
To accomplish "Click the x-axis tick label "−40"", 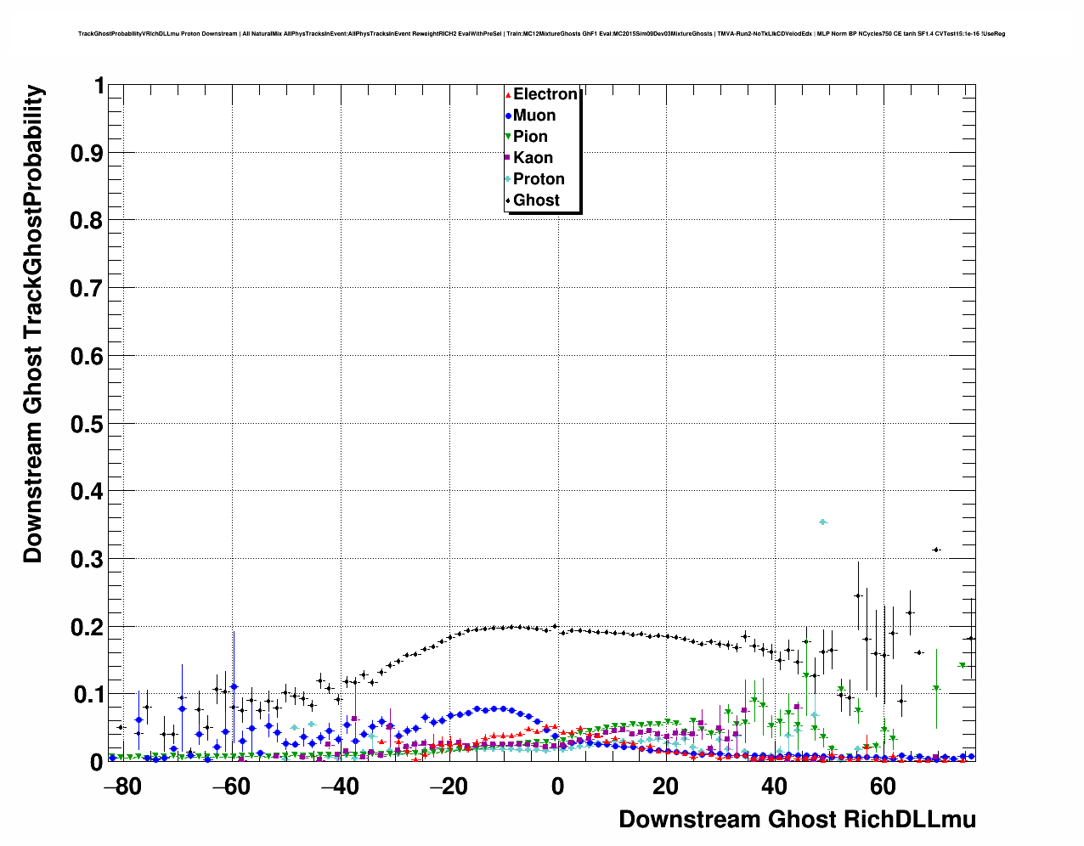I will pyautogui.click(x=340, y=787).
